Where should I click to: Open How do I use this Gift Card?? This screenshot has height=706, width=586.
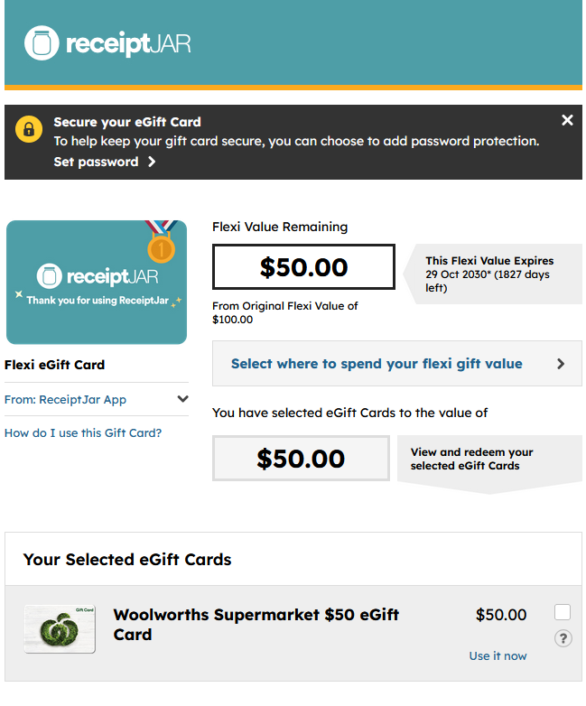(x=83, y=433)
